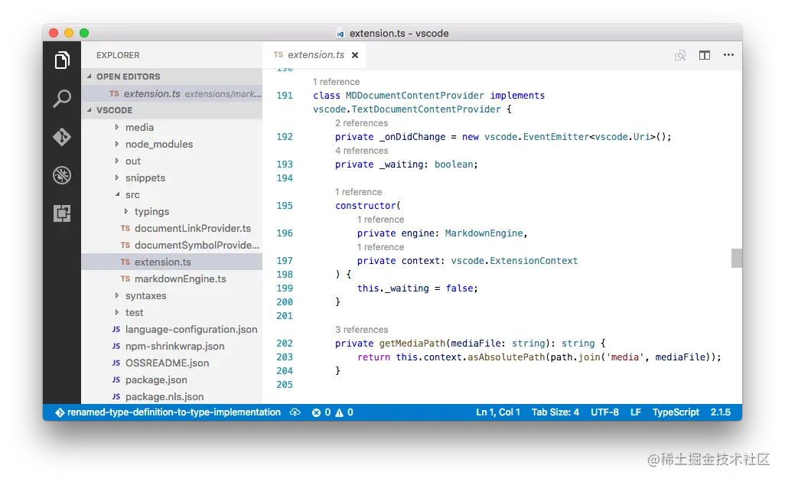
Task: Click Ln 1, Col 1 position indicator
Action: pos(497,412)
